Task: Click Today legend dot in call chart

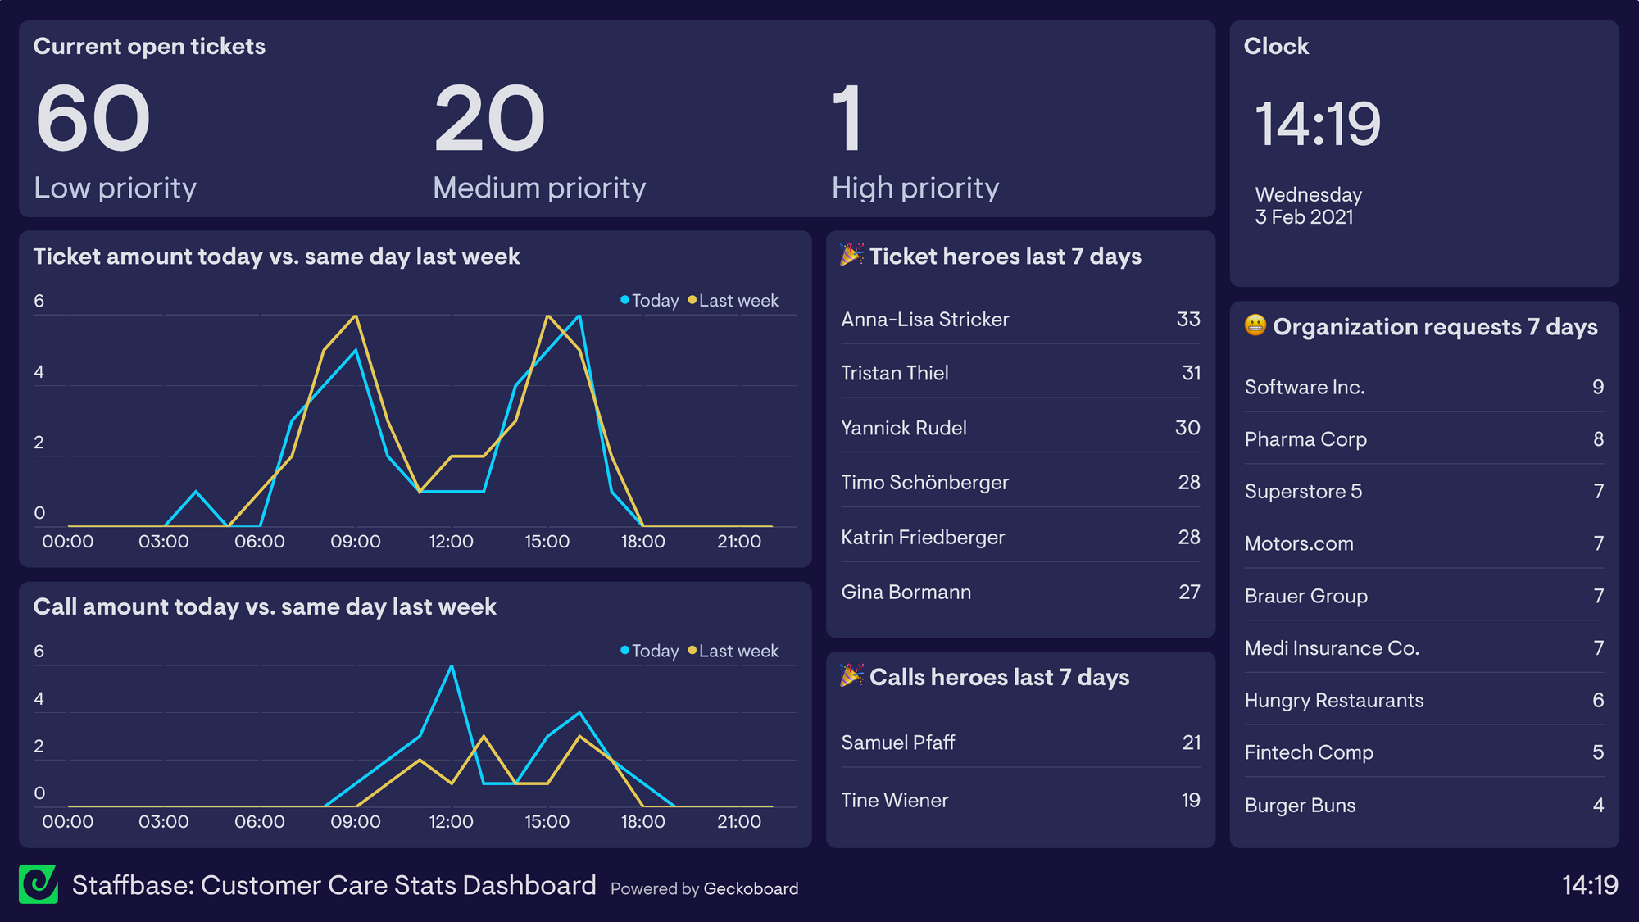Action: pyautogui.click(x=625, y=650)
